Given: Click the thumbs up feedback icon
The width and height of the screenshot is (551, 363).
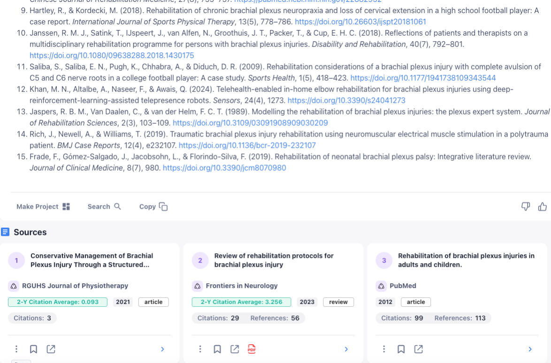Looking at the screenshot, I should pos(543,206).
